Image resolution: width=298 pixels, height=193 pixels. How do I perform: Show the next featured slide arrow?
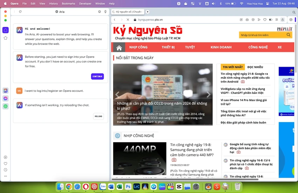(x=209, y=94)
